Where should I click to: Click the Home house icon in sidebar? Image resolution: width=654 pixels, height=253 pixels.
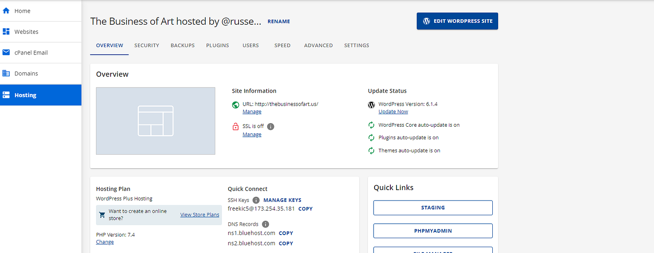(x=6, y=10)
